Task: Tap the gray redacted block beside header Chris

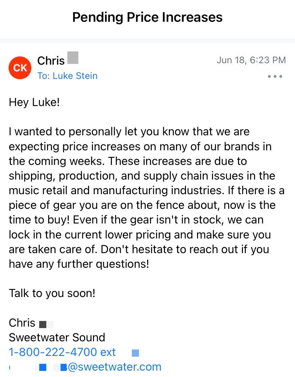Action: 73,58
